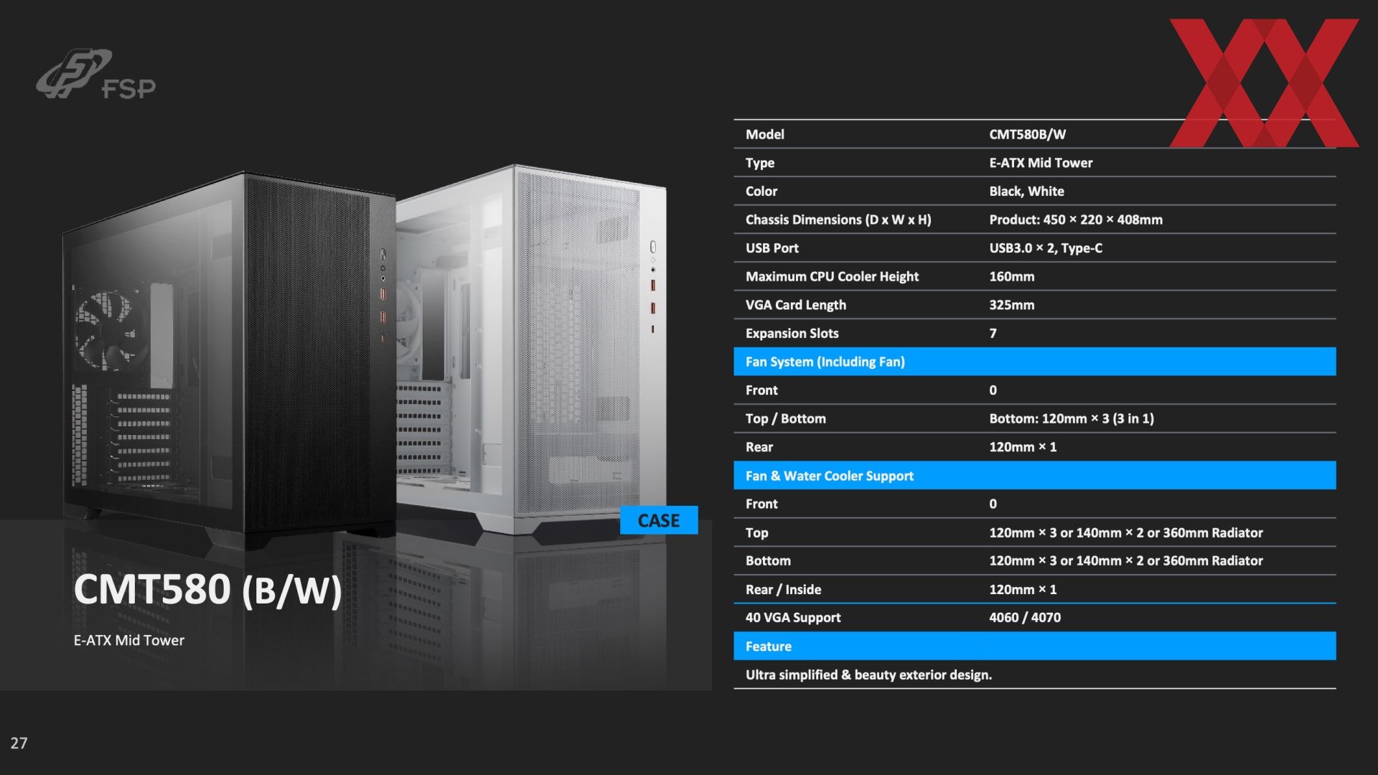Viewport: 1378px width, 775px height.
Task: Click Expansion Slots label
Action: [792, 333]
